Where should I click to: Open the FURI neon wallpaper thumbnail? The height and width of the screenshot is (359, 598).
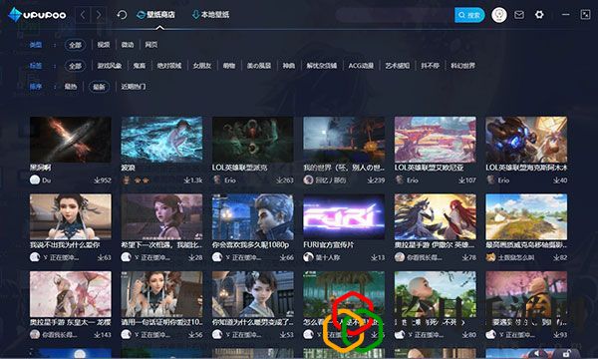pyautogui.click(x=344, y=216)
